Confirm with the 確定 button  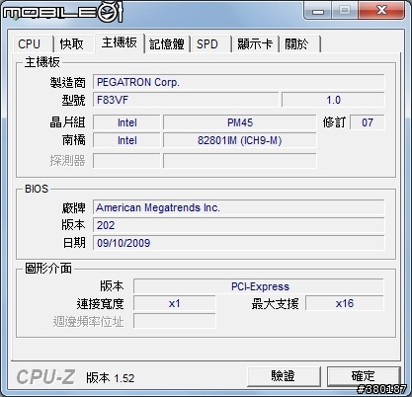364,376
